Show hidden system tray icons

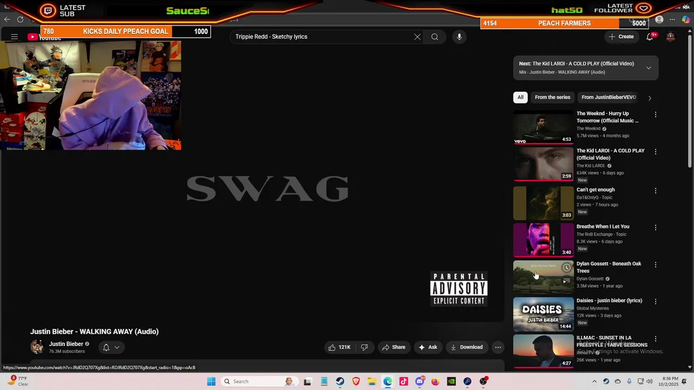[x=594, y=381]
